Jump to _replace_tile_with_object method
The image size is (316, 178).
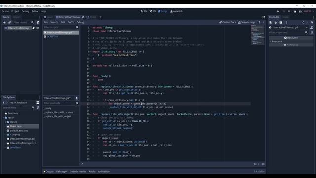click(x=58, y=116)
